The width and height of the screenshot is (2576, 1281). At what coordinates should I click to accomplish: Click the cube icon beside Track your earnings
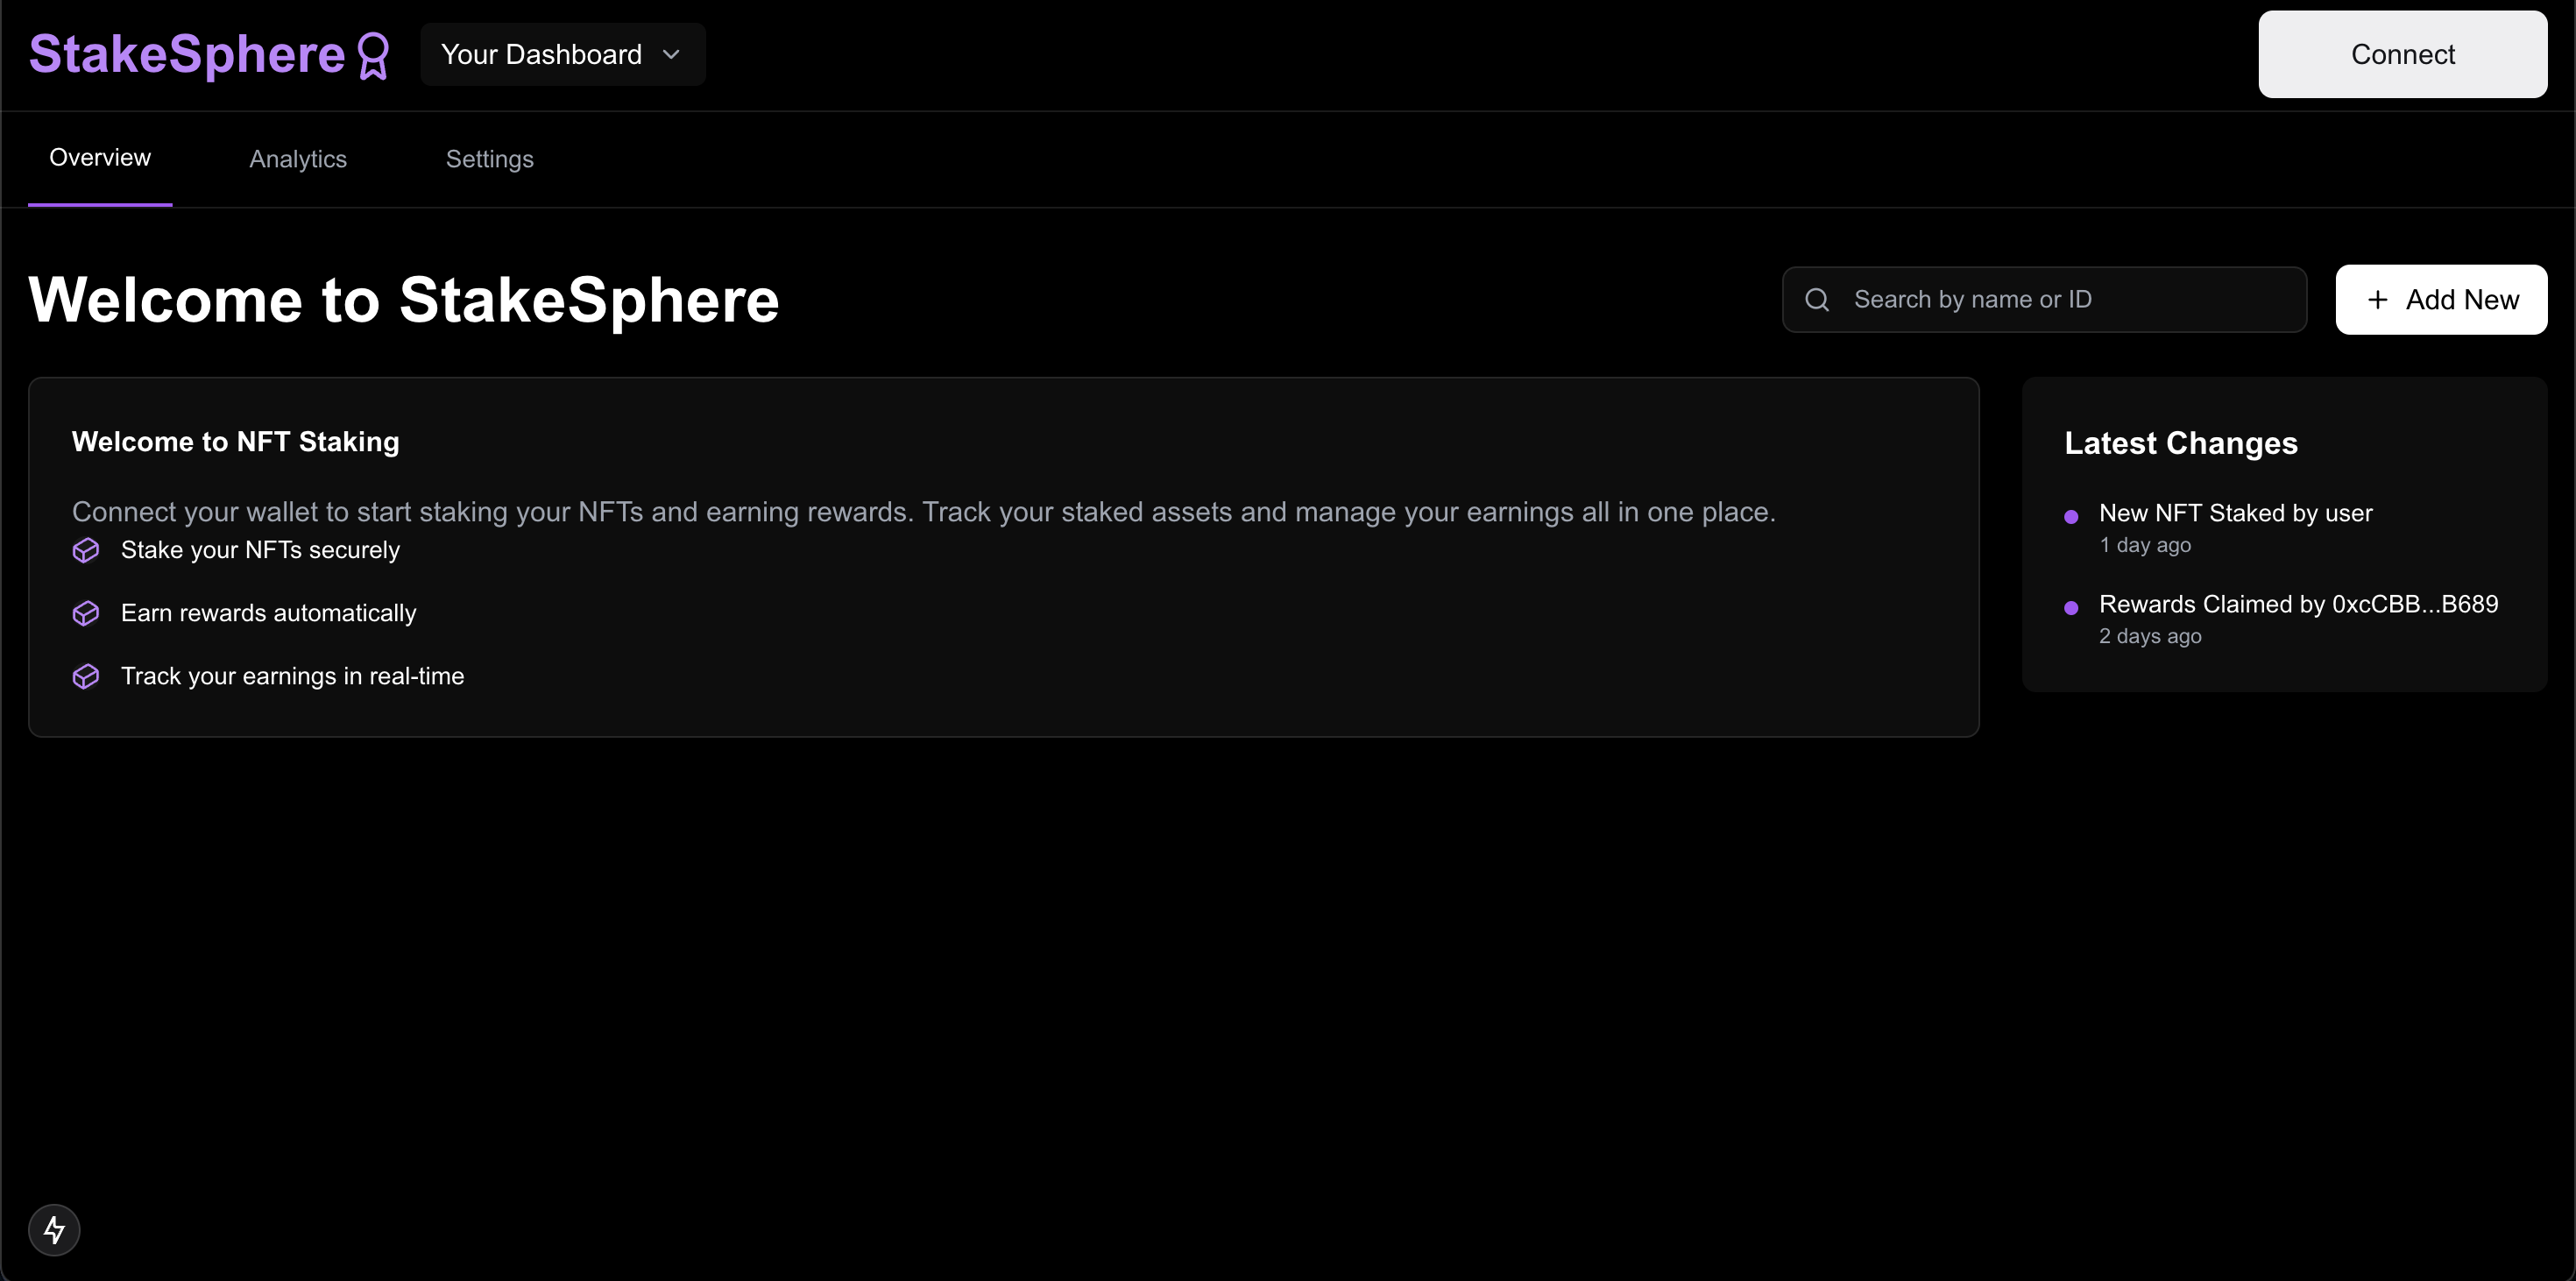coord(86,676)
